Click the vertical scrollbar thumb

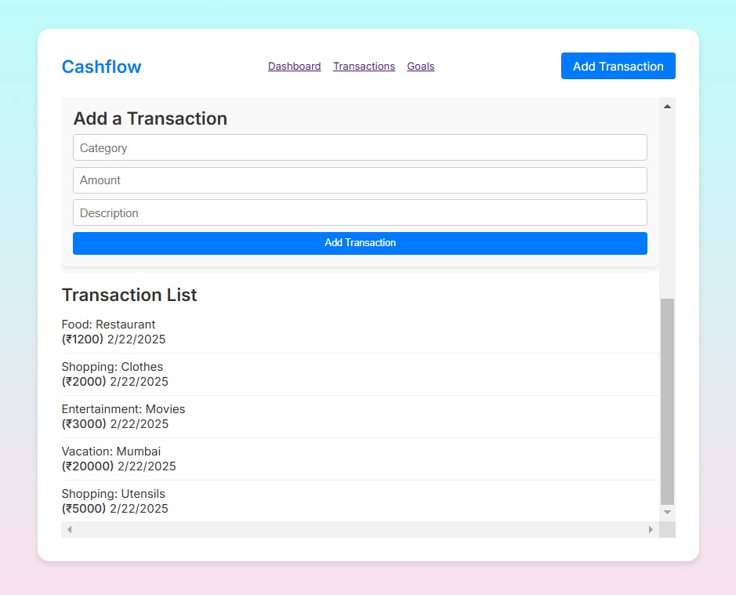667,400
